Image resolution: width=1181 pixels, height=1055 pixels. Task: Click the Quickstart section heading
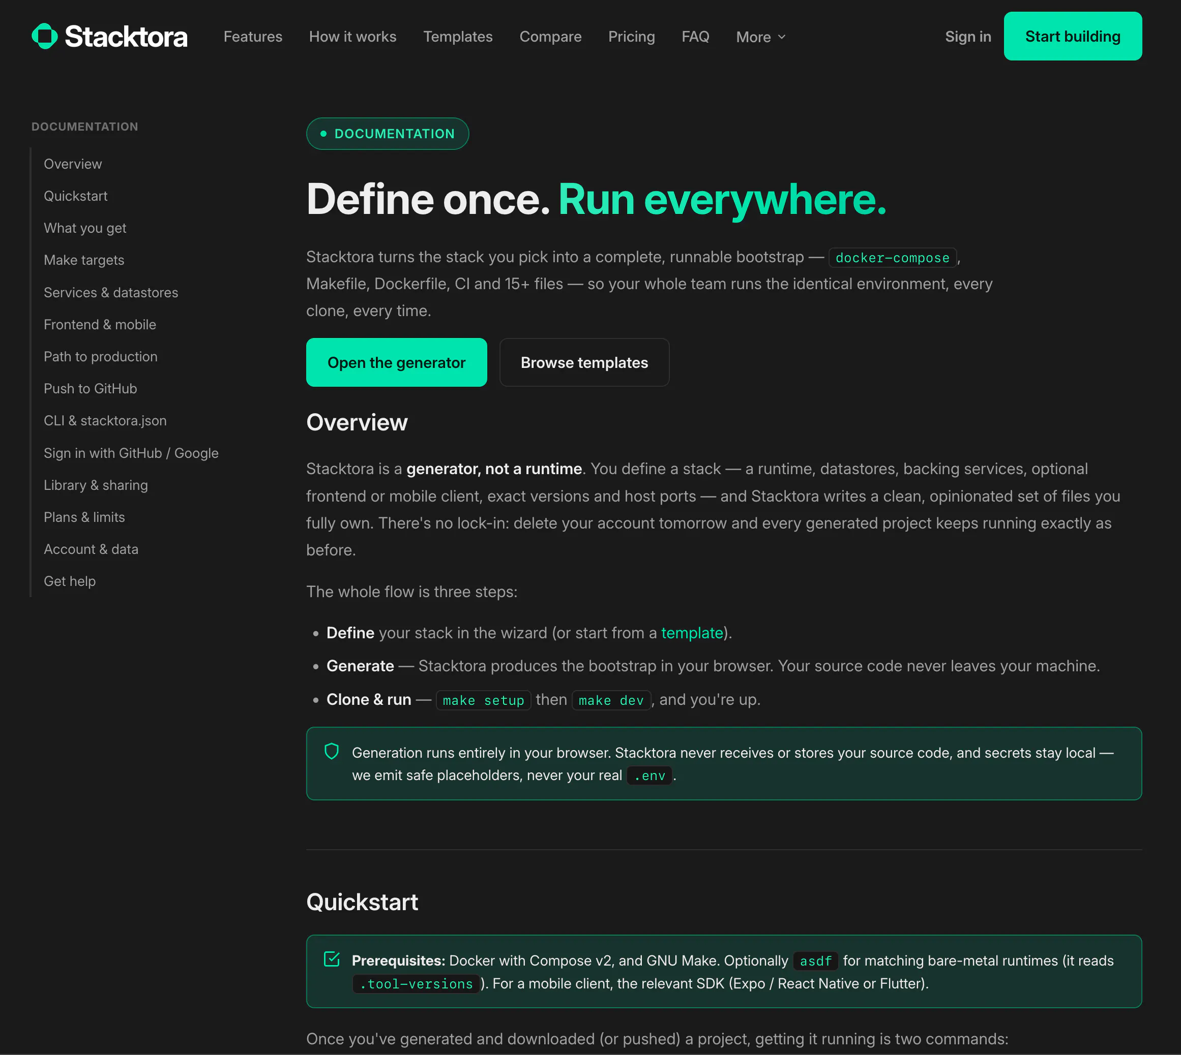[x=363, y=902]
